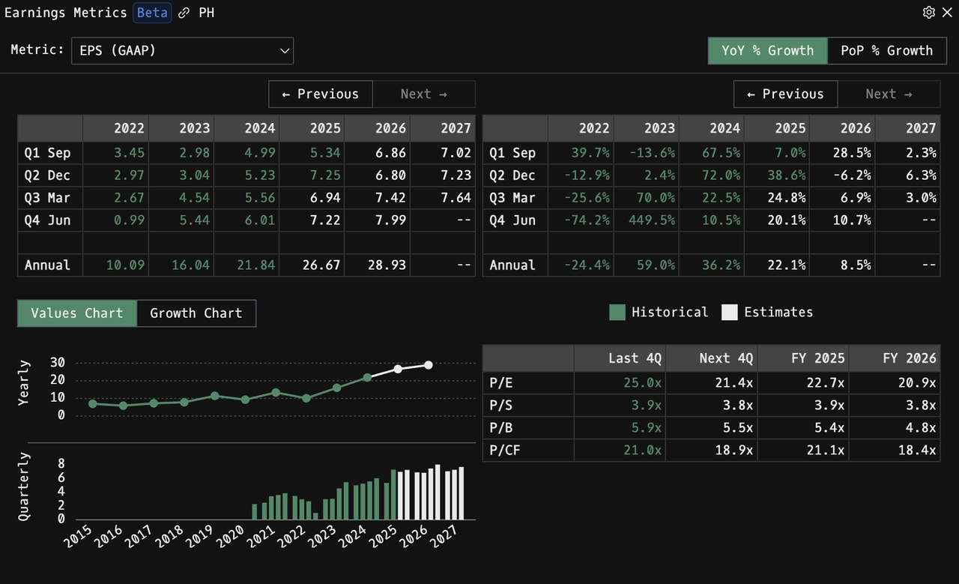The width and height of the screenshot is (959, 584).
Task: Open the settings gear icon
Action: [x=929, y=12]
